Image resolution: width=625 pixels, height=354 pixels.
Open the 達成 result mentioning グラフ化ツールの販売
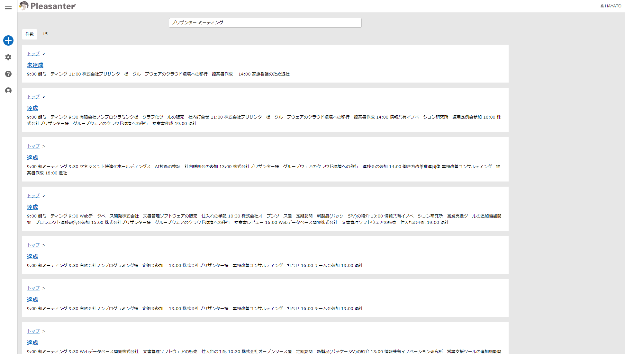(32, 108)
